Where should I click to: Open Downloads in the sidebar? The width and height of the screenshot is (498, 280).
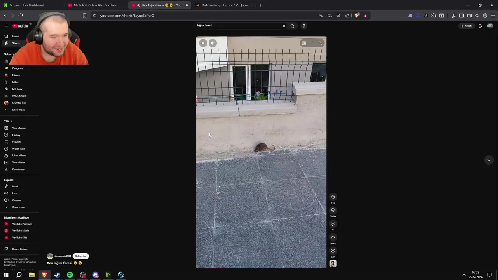18,170
